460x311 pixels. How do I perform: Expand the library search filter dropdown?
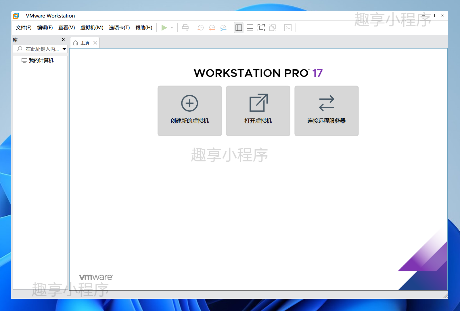pos(64,49)
